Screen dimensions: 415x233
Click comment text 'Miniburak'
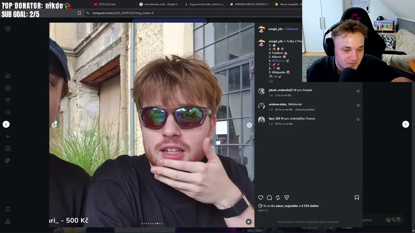[x=295, y=104]
